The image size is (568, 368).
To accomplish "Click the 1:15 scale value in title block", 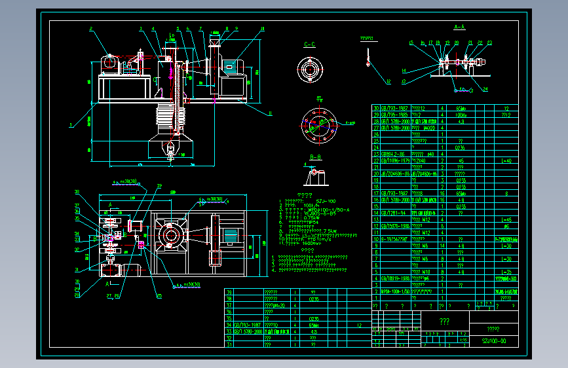I will (x=463, y=340).
